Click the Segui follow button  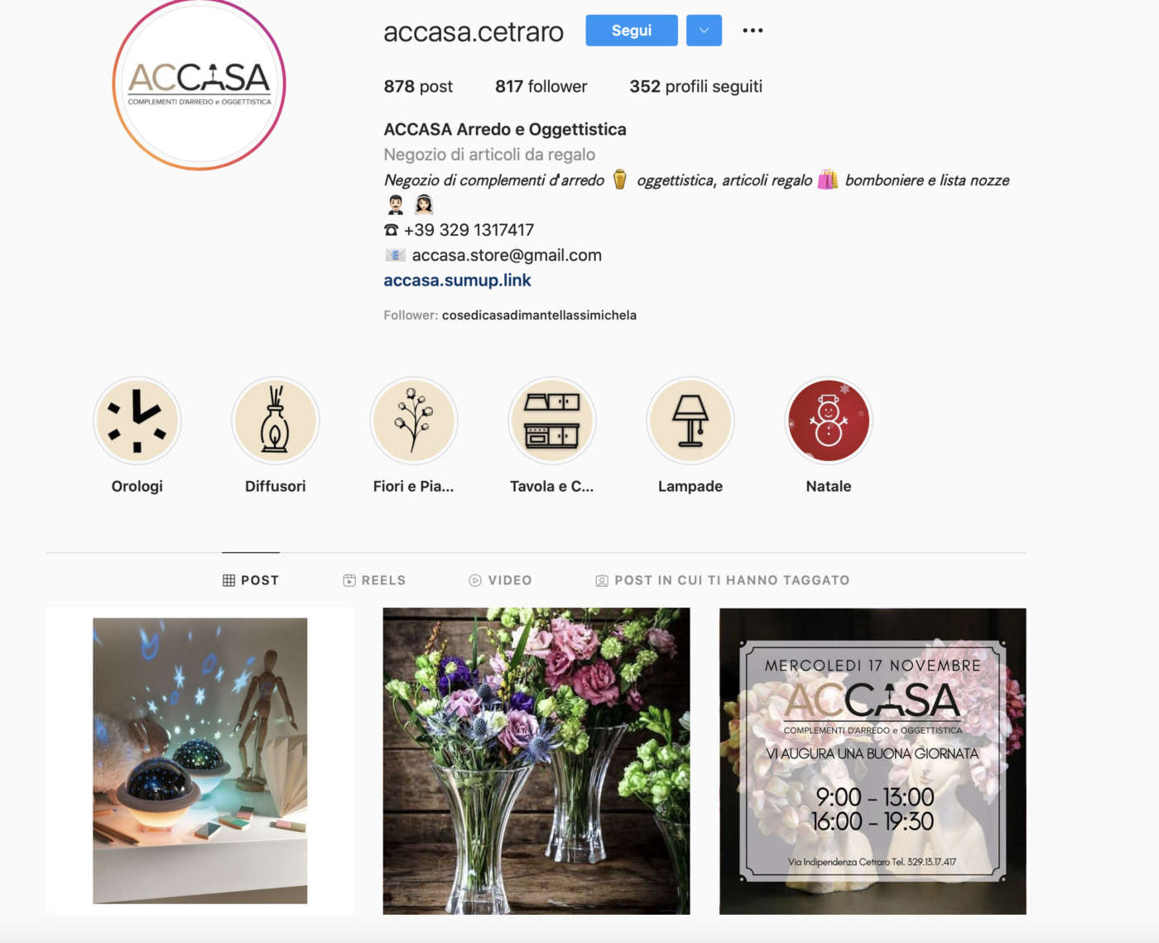click(x=632, y=31)
